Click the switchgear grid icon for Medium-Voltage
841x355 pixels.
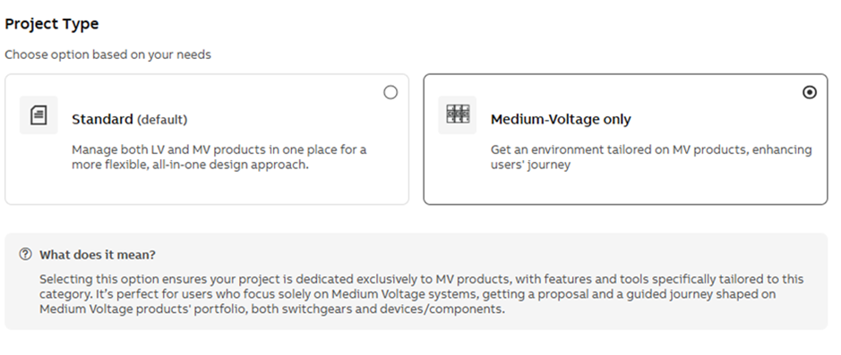point(458,115)
